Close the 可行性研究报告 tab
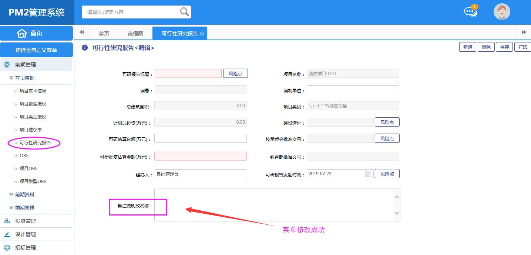The width and height of the screenshot is (531, 255). tap(202, 34)
